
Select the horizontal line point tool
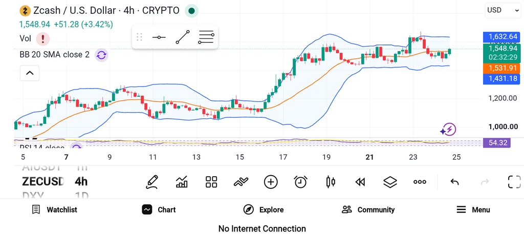coord(159,37)
